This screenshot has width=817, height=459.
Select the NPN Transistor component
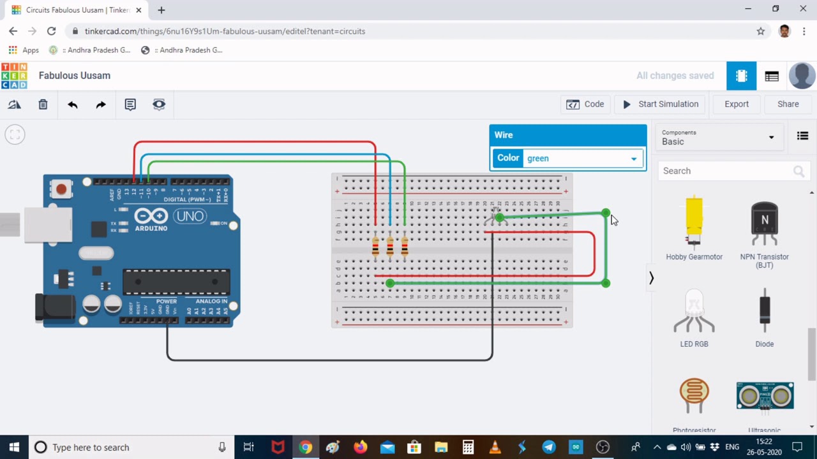(764, 233)
